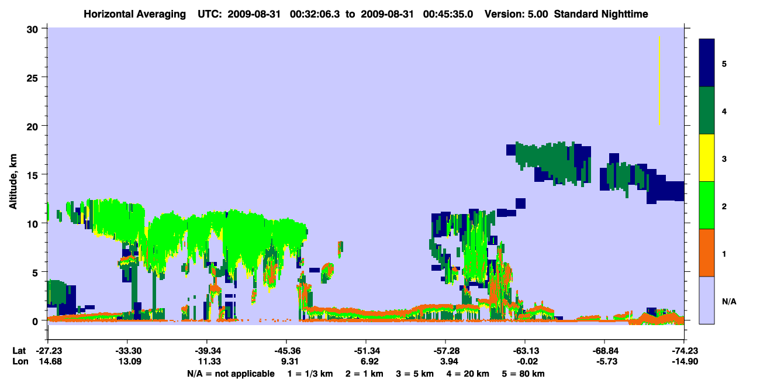The width and height of the screenshot is (760, 390).
Task: Click latitude value -39.34
Action: [206, 351]
